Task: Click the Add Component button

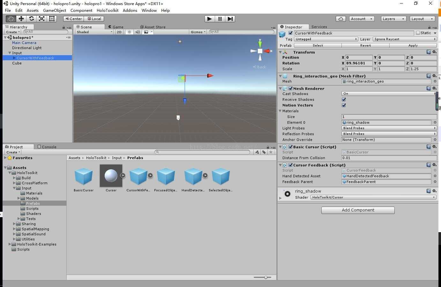Action: coord(358,210)
